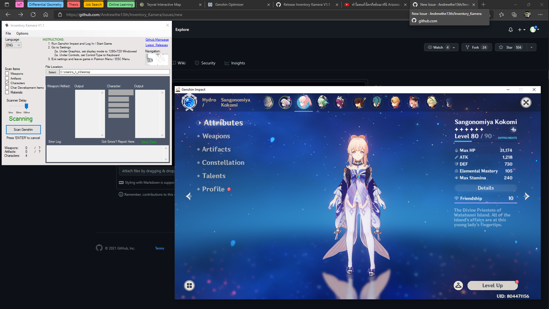This screenshot has height=309, width=549.
Task: Click the Scanner Delay slider handle
Action: pos(26,106)
